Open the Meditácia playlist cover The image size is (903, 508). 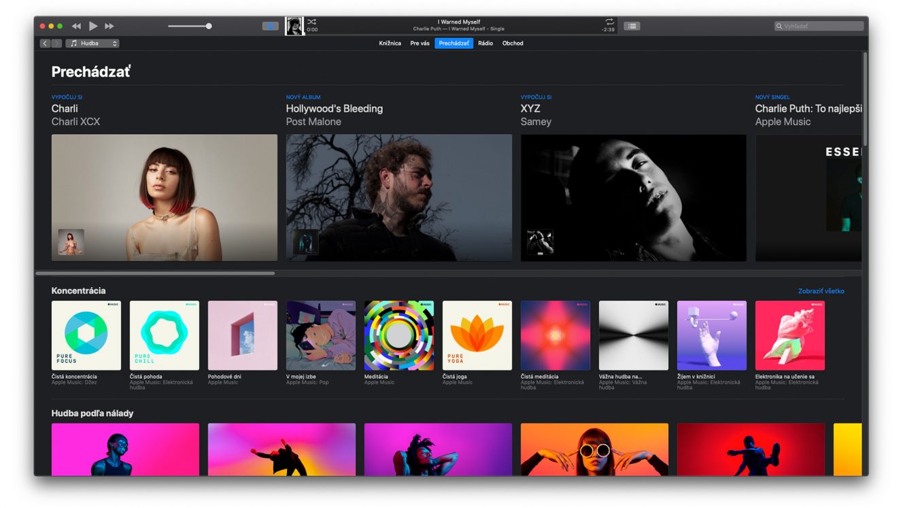coord(399,335)
